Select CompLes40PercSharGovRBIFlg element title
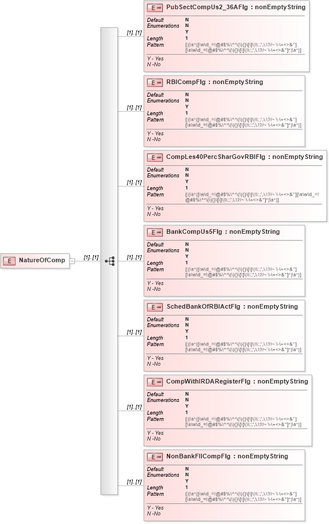Screen dimensions: 329x524 tap(244, 157)
